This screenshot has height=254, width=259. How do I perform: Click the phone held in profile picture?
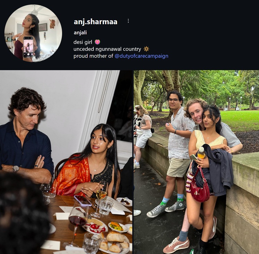[28, 47]
